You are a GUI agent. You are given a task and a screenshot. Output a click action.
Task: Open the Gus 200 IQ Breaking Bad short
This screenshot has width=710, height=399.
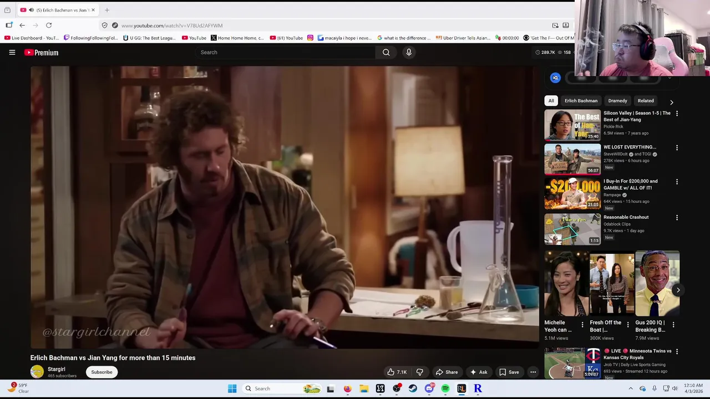click(x=657, y=284)
